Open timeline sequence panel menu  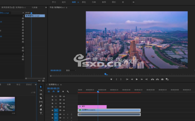61,85
